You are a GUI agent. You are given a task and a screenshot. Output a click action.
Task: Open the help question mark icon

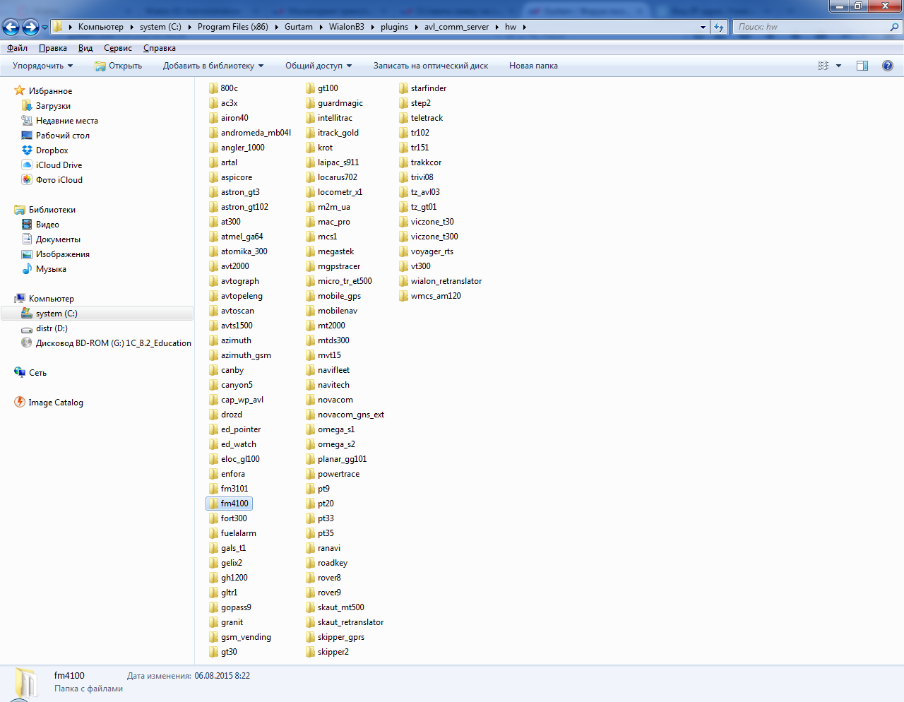pos(888,66)
